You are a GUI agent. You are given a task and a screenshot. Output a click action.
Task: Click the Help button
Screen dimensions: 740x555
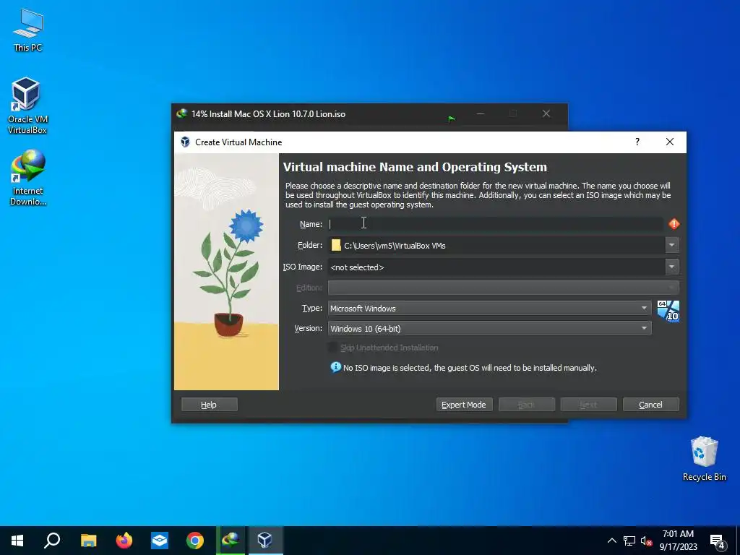tap(209, 405)
